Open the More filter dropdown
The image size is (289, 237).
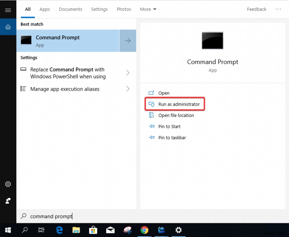148,9
